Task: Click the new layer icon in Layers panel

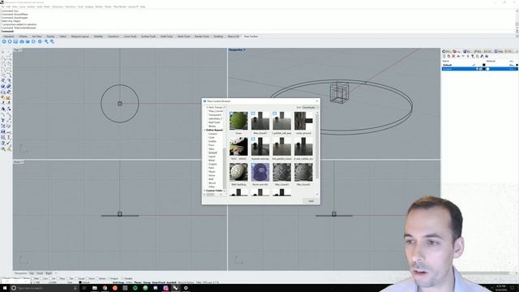Action: click(444, 56)
